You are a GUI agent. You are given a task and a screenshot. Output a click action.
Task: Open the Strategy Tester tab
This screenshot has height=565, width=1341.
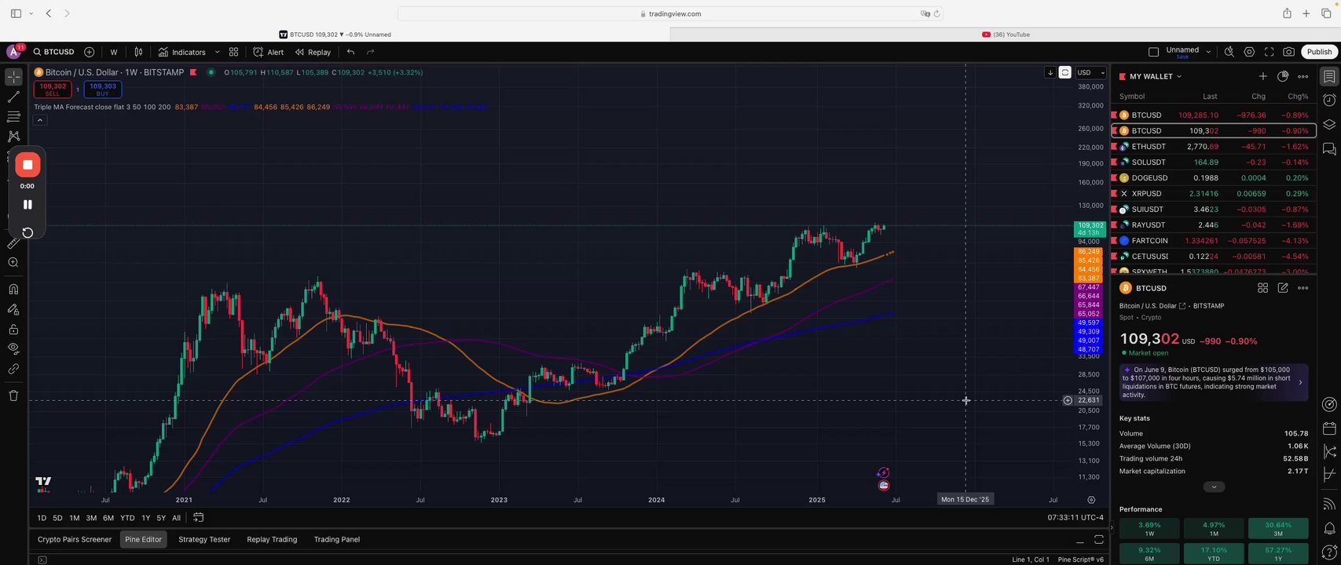click(x=204, y=539)
